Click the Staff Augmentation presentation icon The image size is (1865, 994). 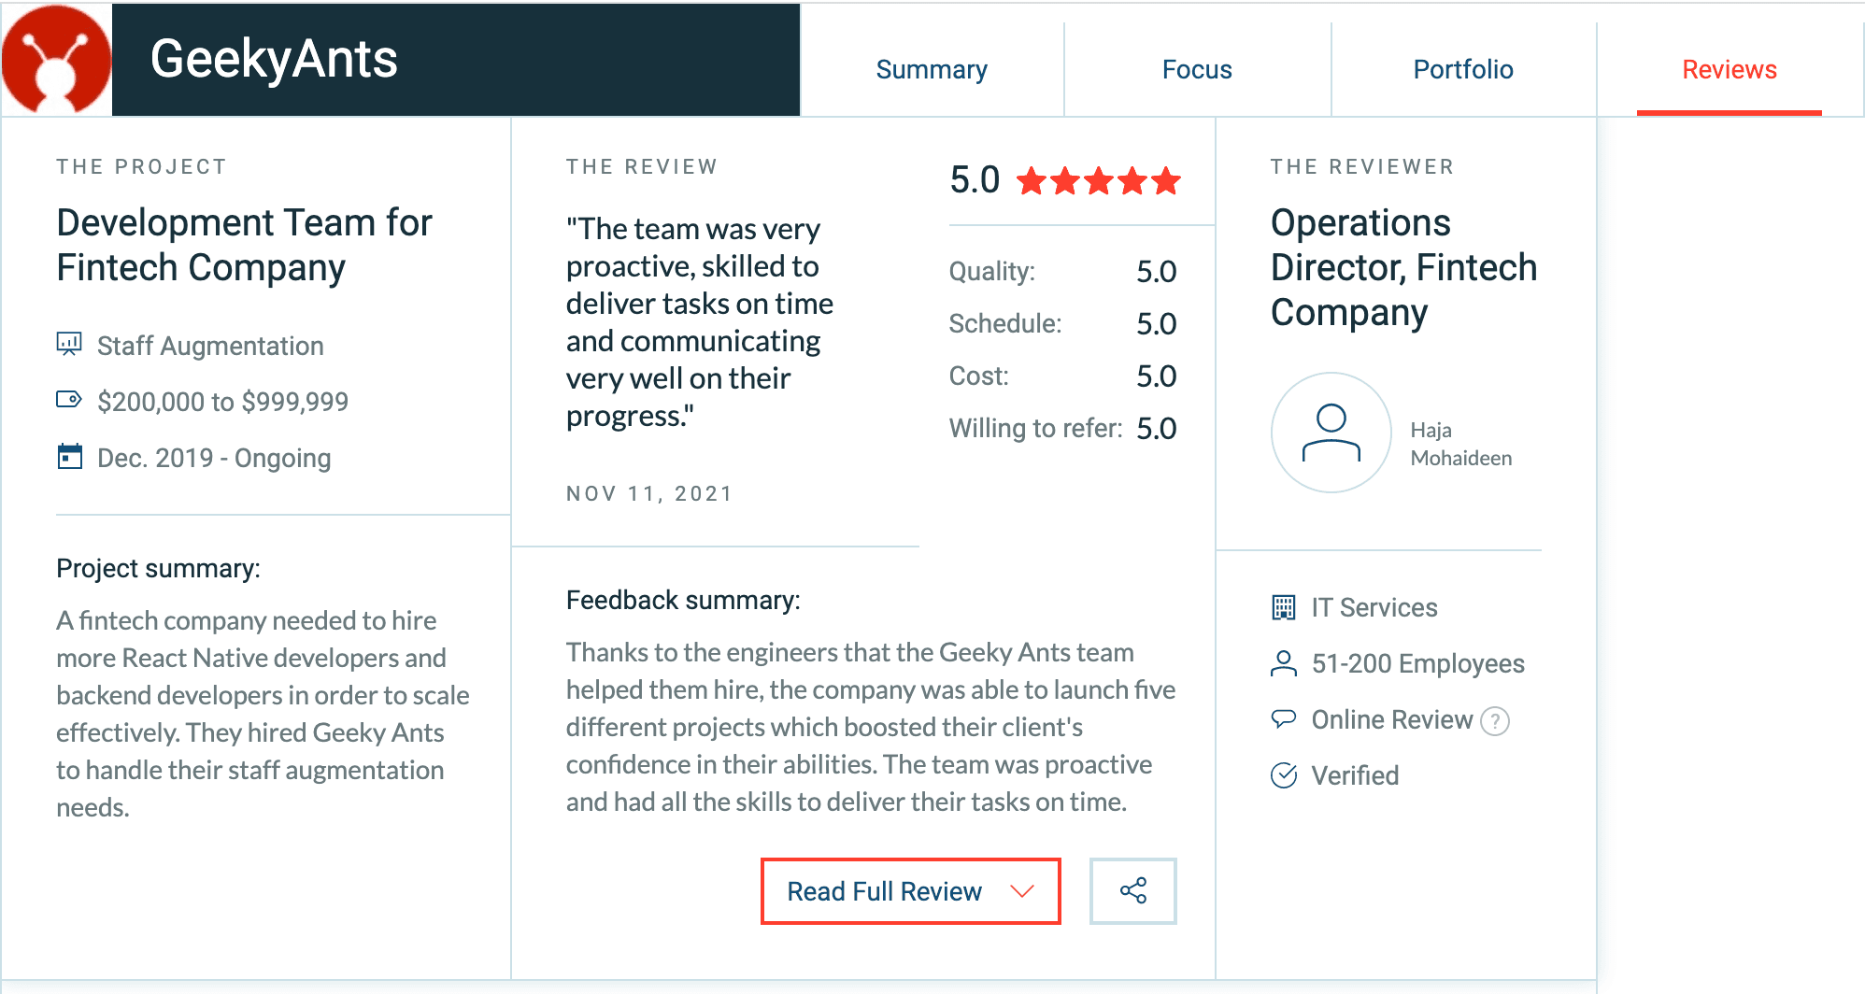69,345
